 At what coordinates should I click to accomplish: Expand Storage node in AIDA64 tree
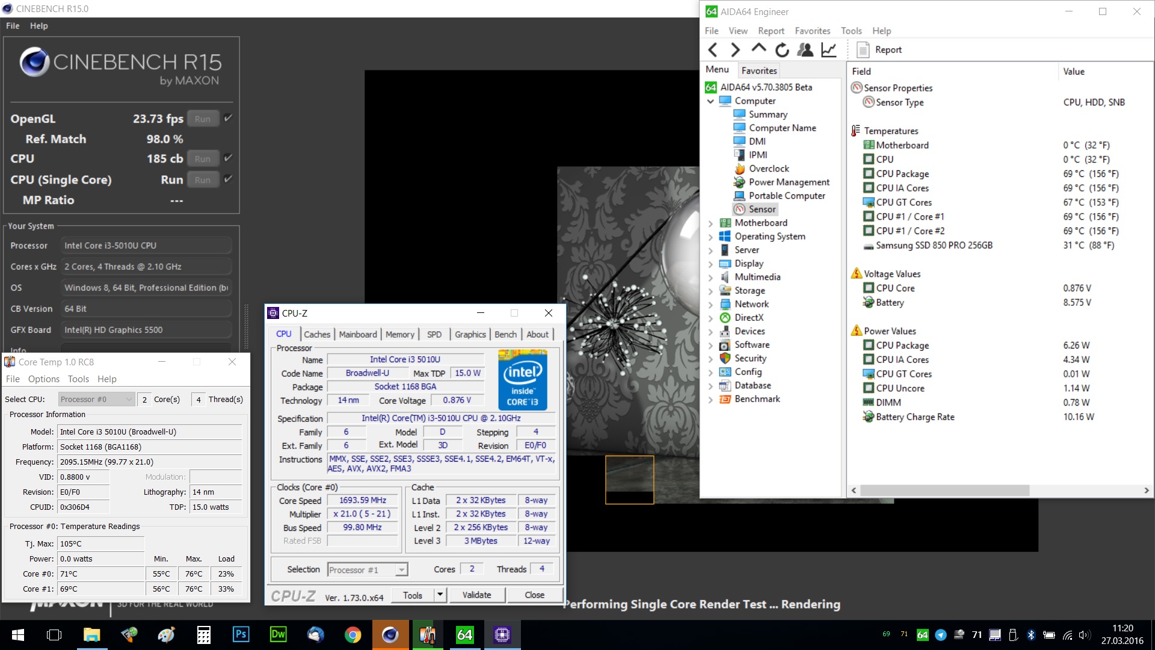[710, 291]
